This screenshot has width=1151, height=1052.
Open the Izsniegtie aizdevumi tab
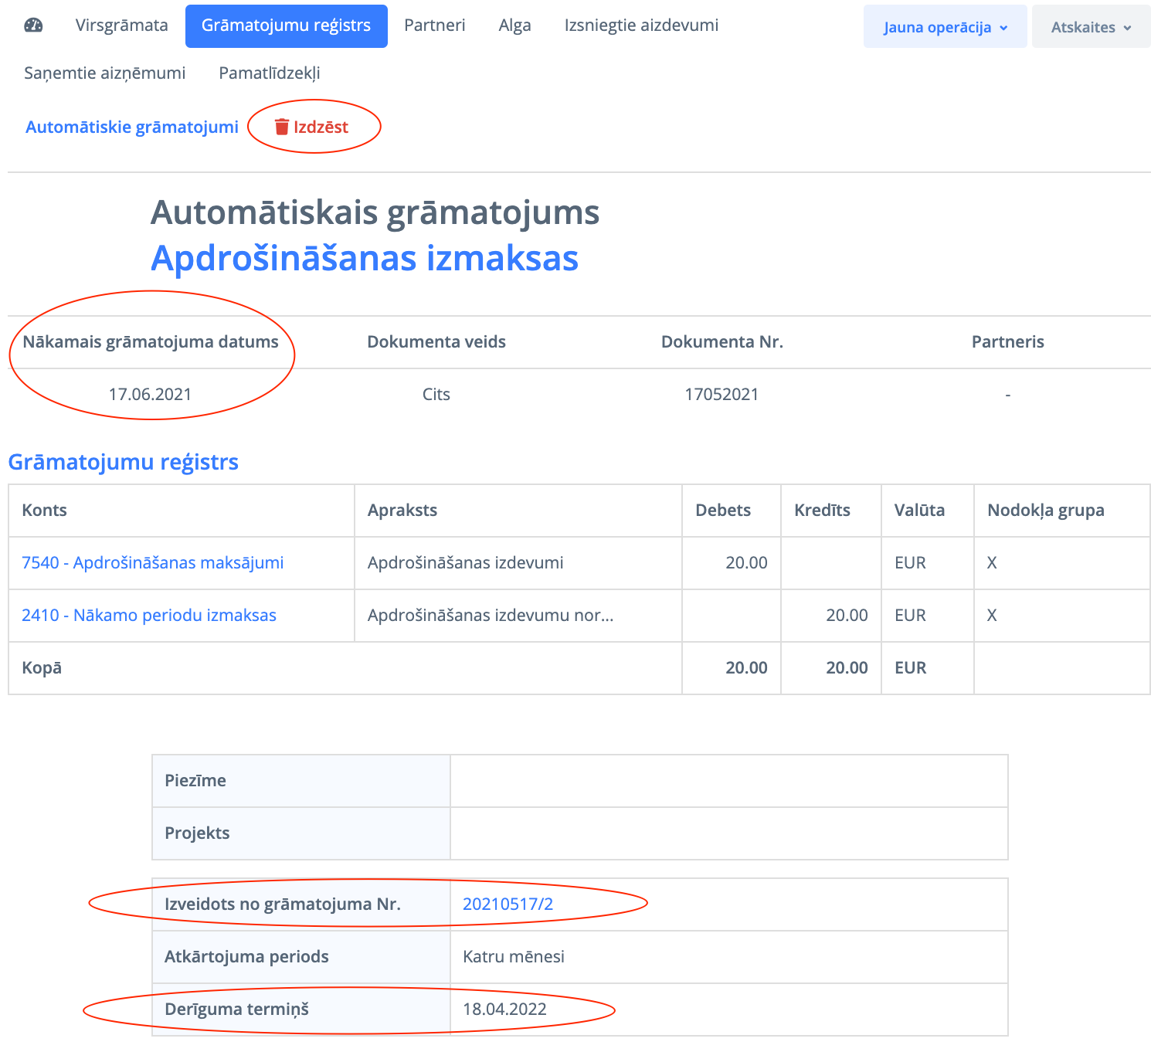[x=641, y=25]
